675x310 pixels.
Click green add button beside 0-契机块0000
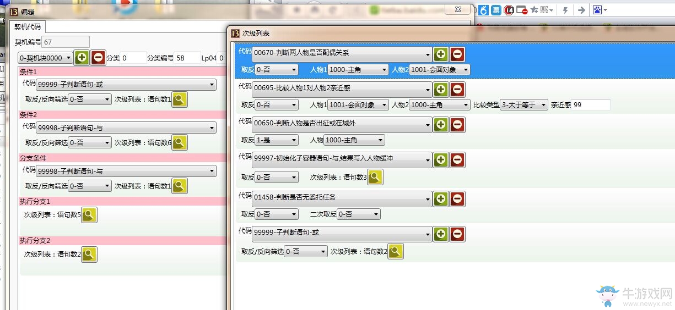pos(82,57)
